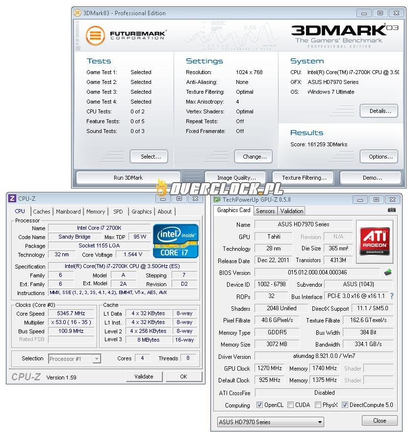Click the Demo... button

(371, 178)
